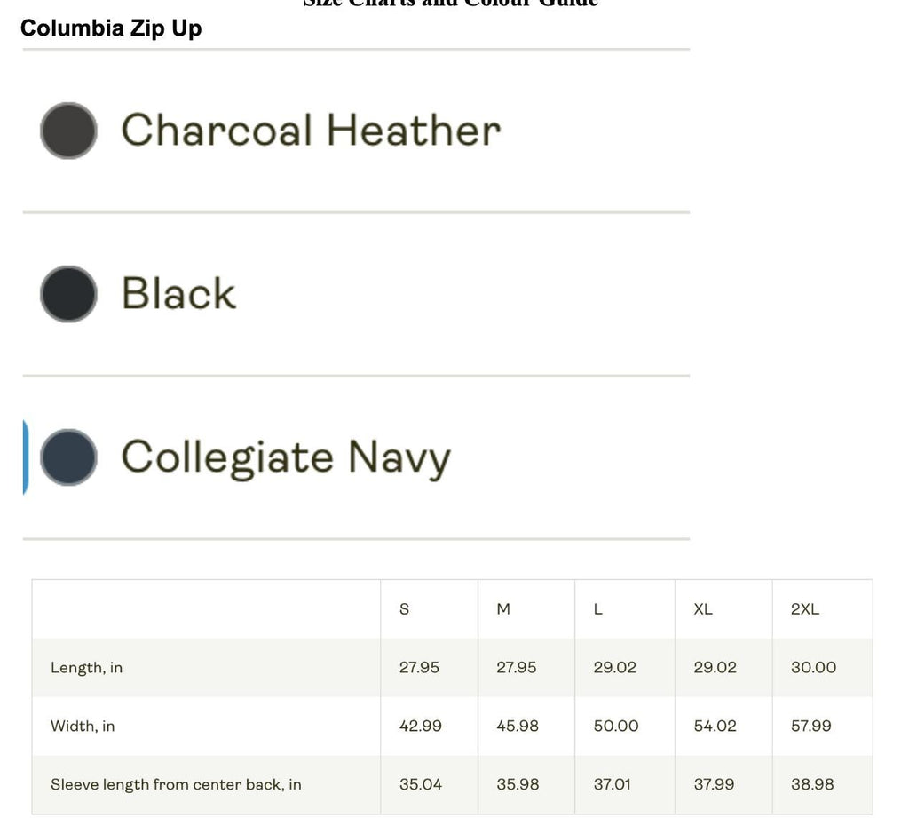Click the 50.00 width value for L
This screenshot has width=909, height=818.
[616, 726]
